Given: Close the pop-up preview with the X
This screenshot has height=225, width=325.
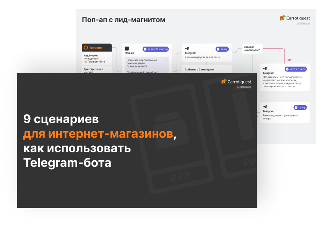Looking at the screenshot, I should tap(166, 60).
